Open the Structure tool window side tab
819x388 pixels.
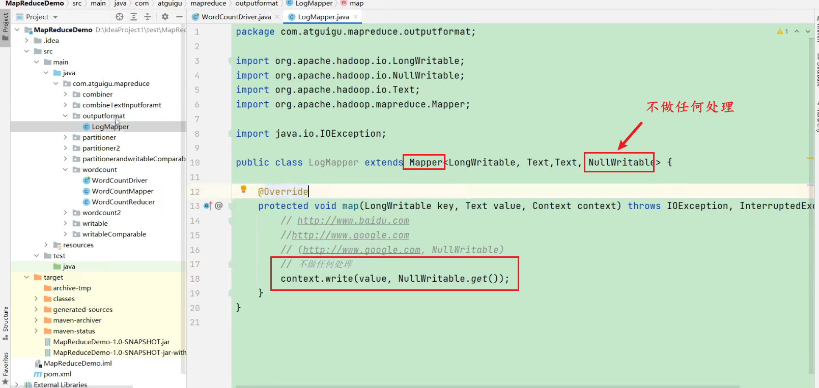5,323
